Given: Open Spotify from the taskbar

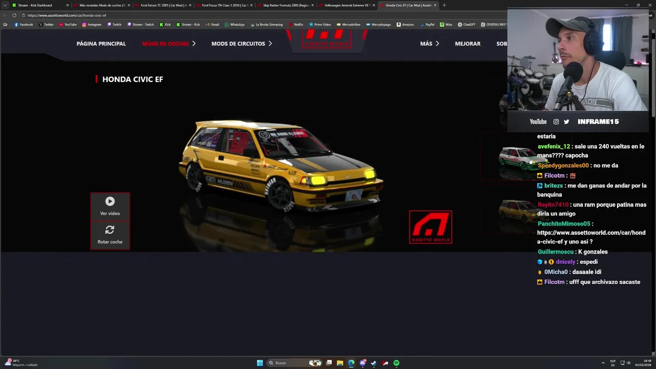Looking at the screenshot, I should (396, 363).
